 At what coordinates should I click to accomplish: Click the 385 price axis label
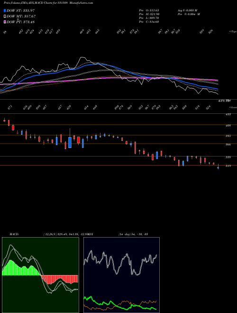[x=228, y=136]
